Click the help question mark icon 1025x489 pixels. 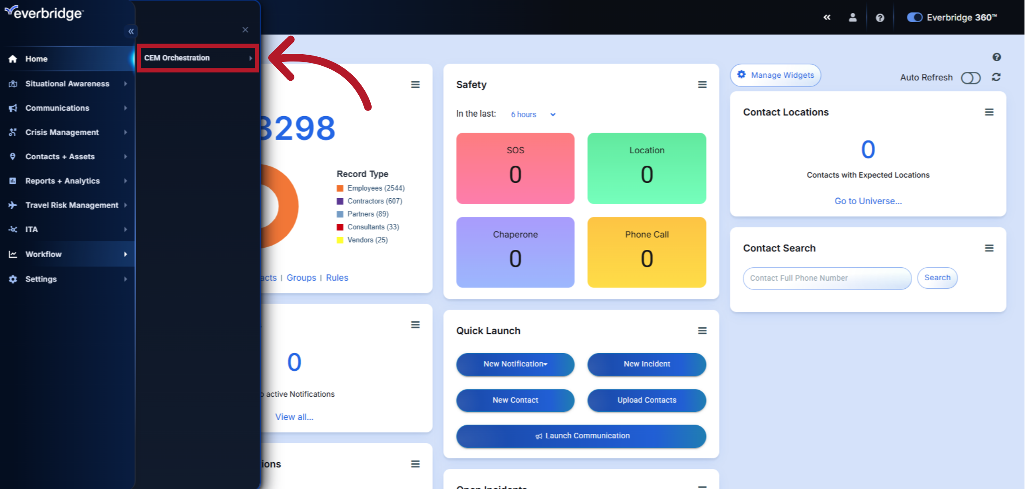(880, 18)
